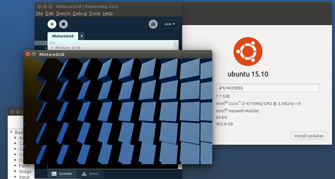Close the Processing editor window
The width and height of the screenshot is (335, 179).
pos(39,6)
